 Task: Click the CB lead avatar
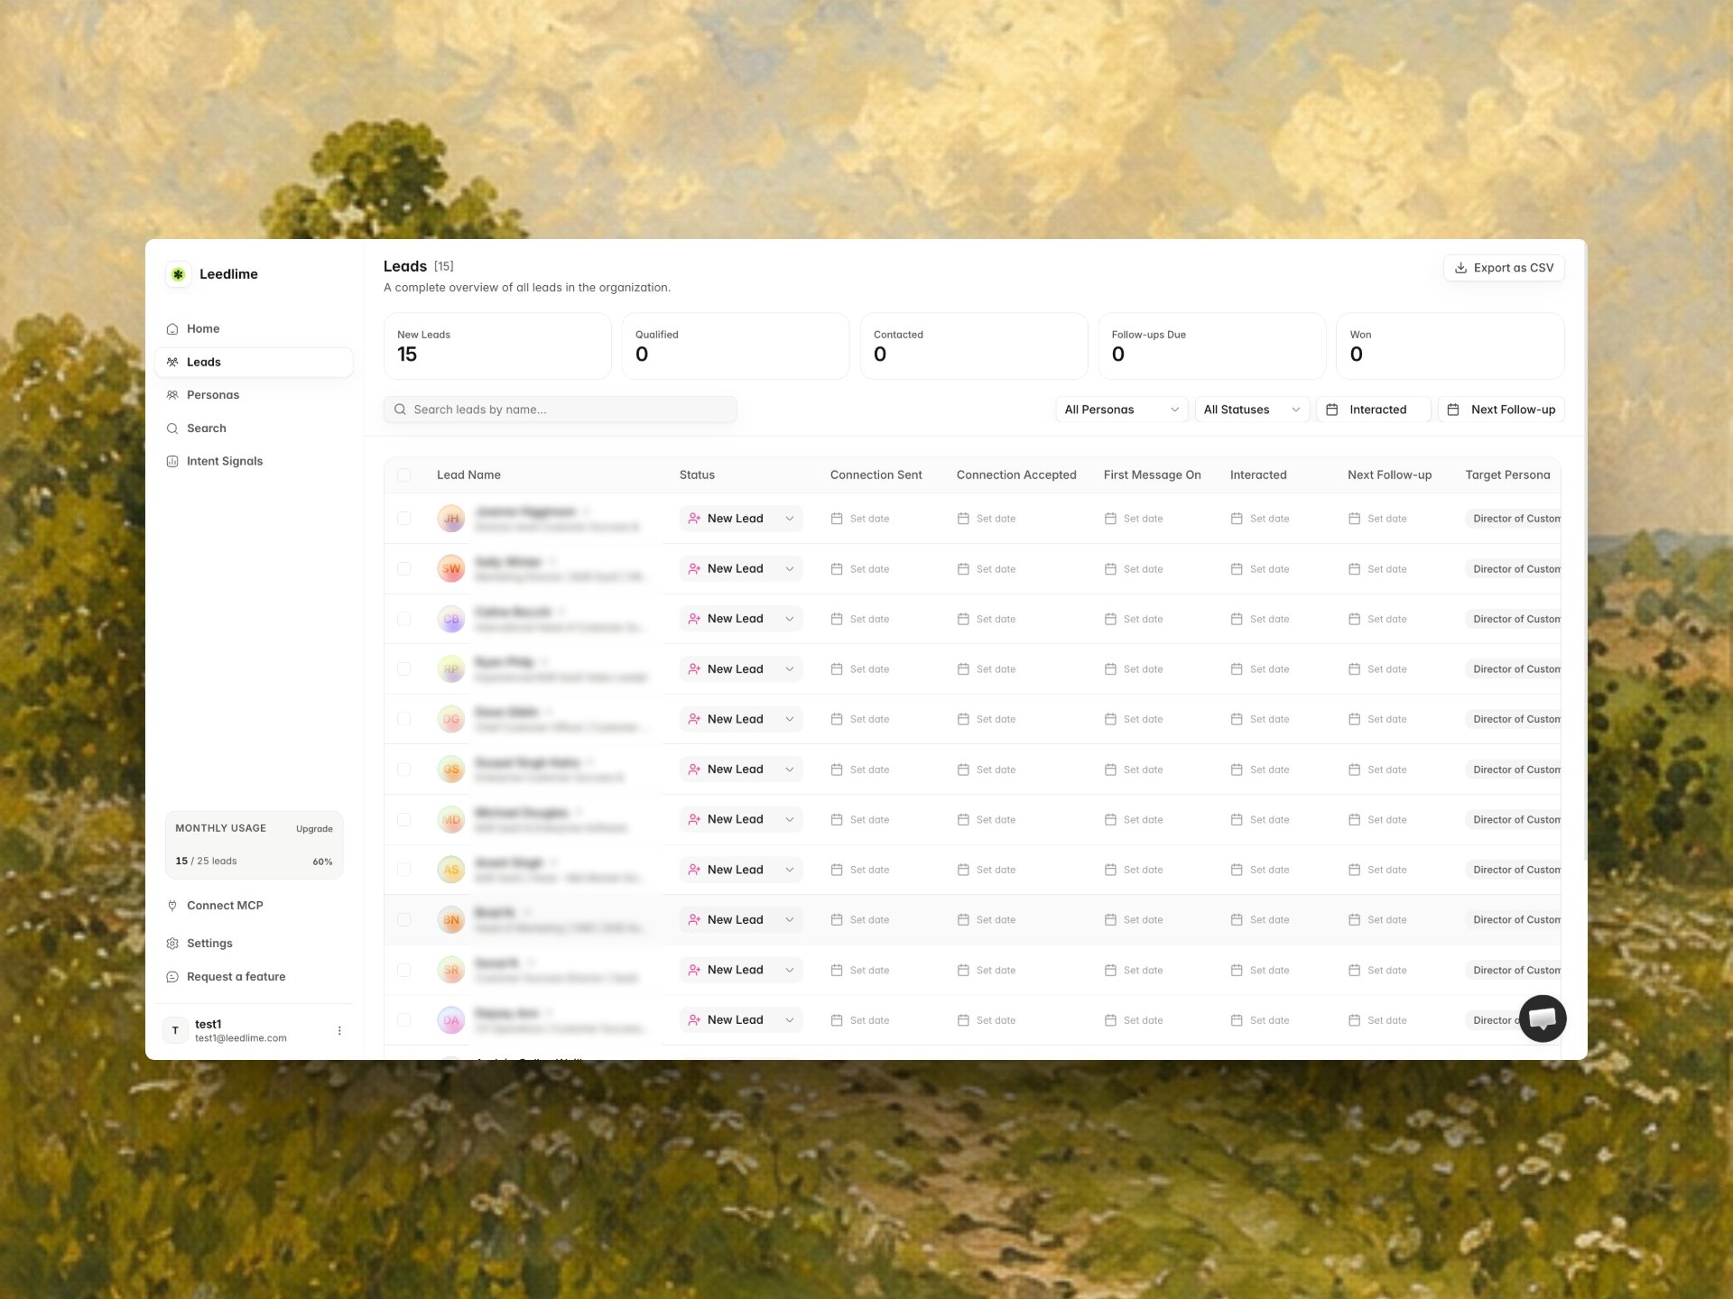point(451,619)
